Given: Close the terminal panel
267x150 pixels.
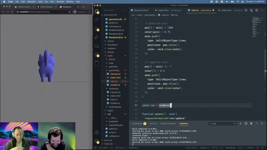Looking at the screenshot, I should [x=262, y=124].
